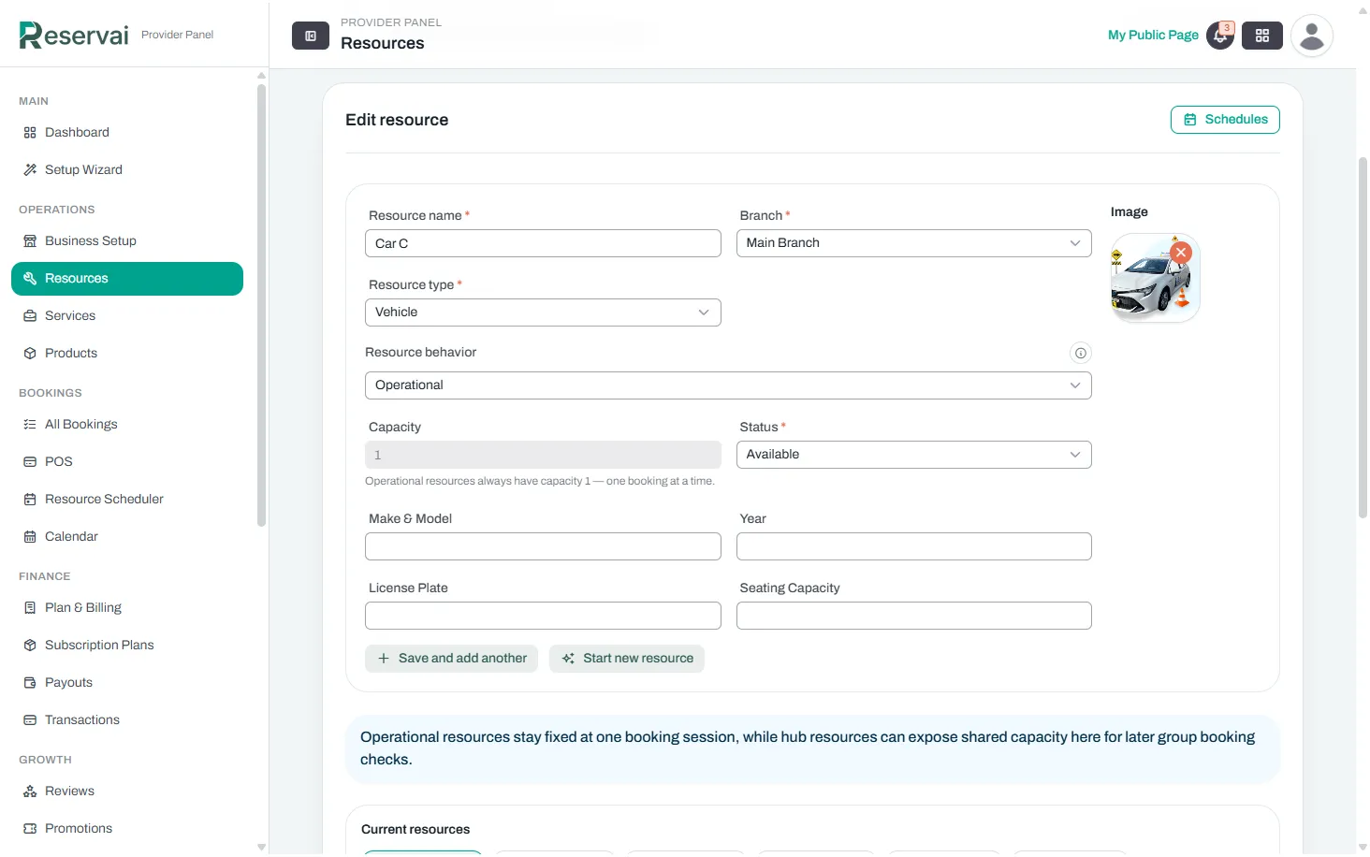The image size is (1370, 857).
Task: Click the Calendar sidebar icon
Action: click(x=30, y=537)
